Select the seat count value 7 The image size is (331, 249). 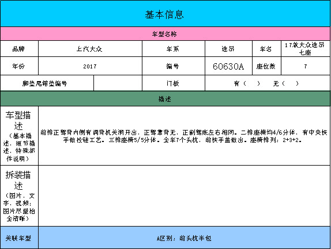pos(306,66)
